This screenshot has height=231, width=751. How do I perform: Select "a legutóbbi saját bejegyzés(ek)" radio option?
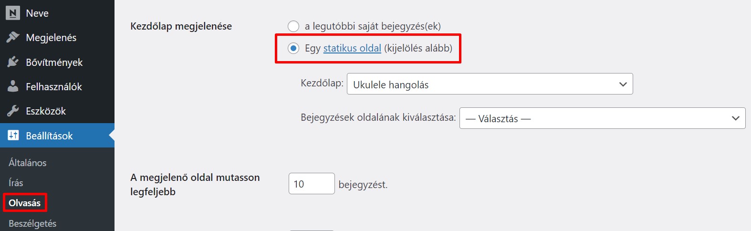(x=293, y=26)
